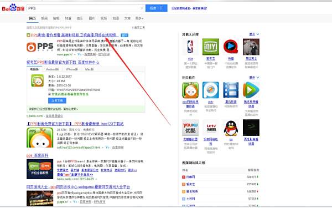Open the www.pps.tv green URL
Screen dimensions: 332x208
point(65,54)
